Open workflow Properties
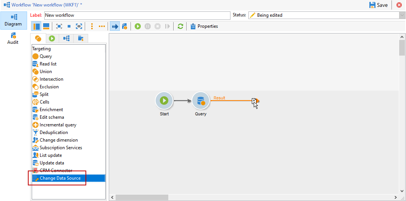Viewport: 406px width, 201px height. coord(204,26)
